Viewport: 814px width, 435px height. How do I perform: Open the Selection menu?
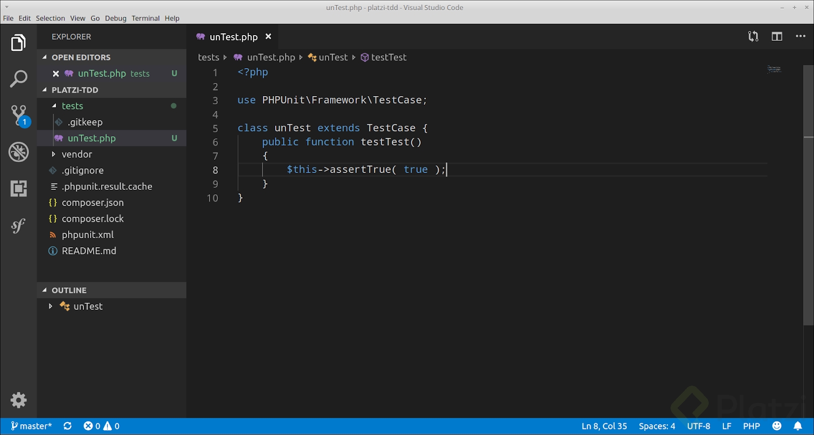point(50,18)
